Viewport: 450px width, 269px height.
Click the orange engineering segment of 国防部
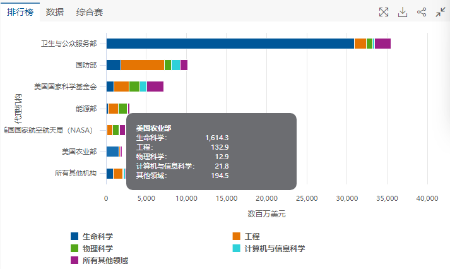(143, 65)
